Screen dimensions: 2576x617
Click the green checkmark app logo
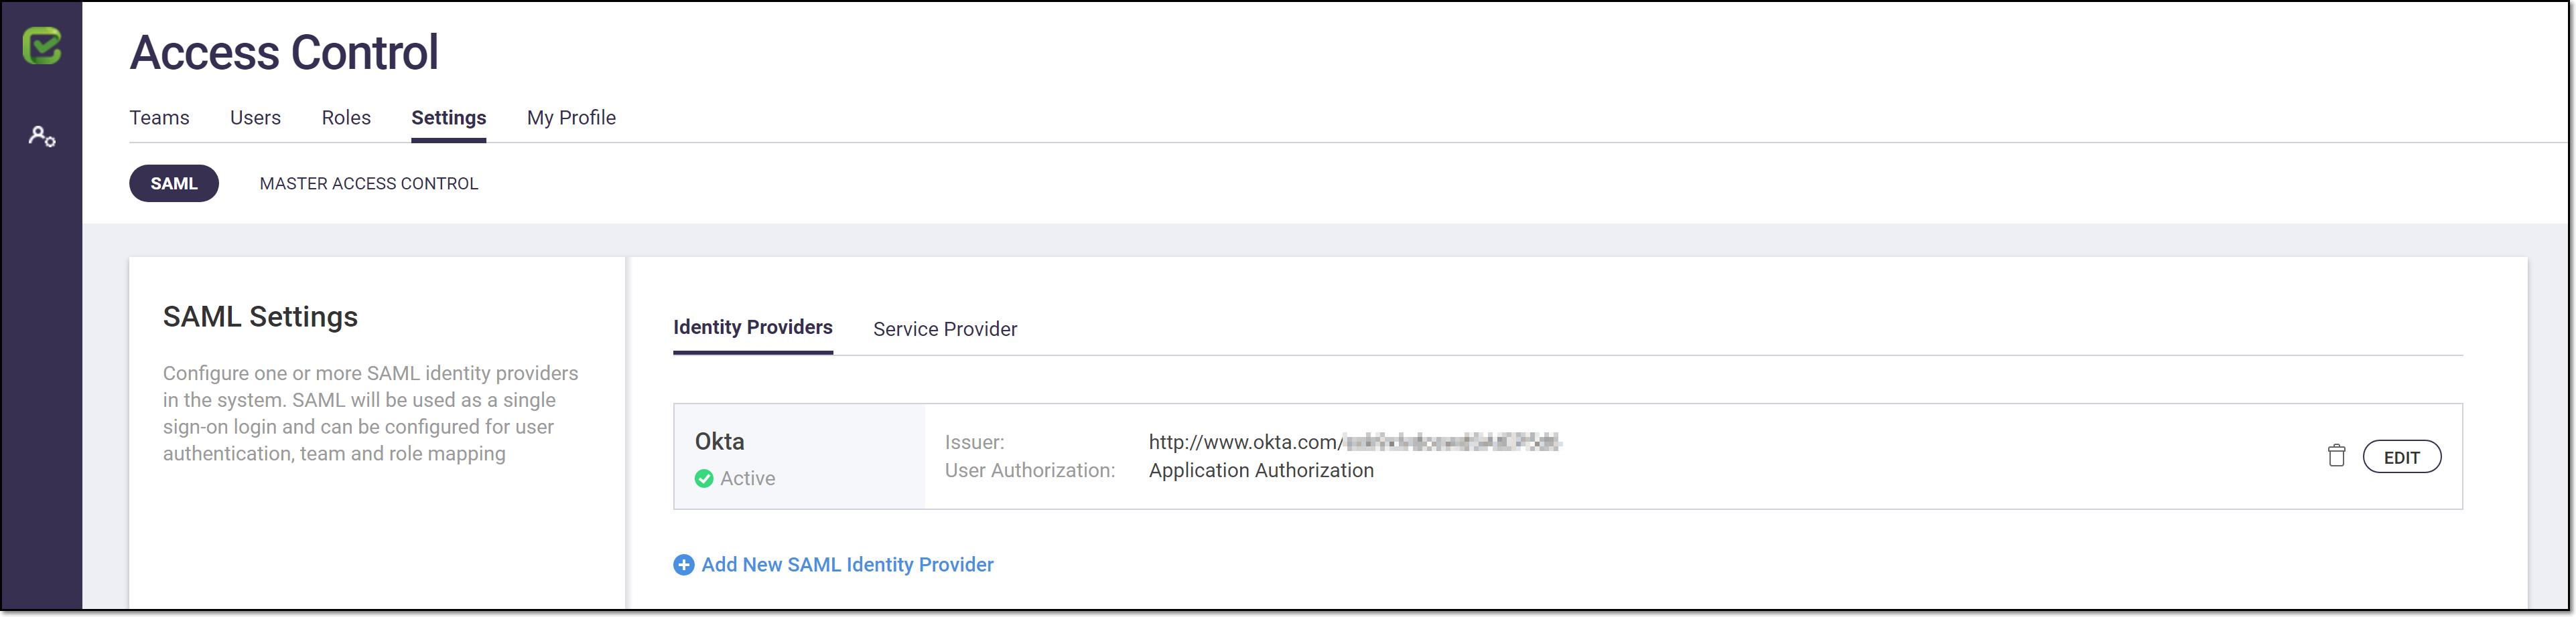(x=42, y=46)
